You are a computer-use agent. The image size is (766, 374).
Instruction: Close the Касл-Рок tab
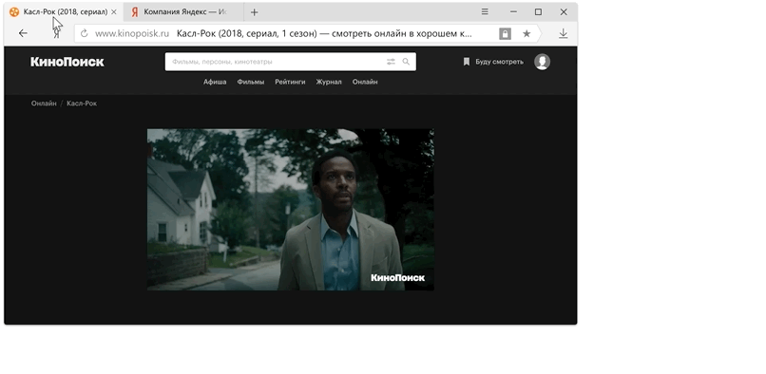[114, 12]
